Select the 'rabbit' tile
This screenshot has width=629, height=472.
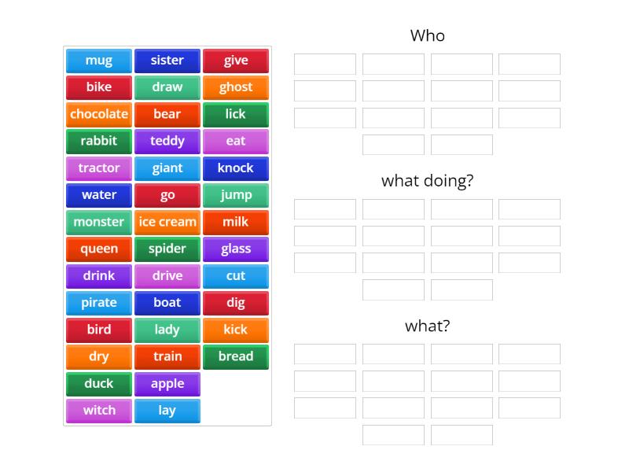point(99,142)
